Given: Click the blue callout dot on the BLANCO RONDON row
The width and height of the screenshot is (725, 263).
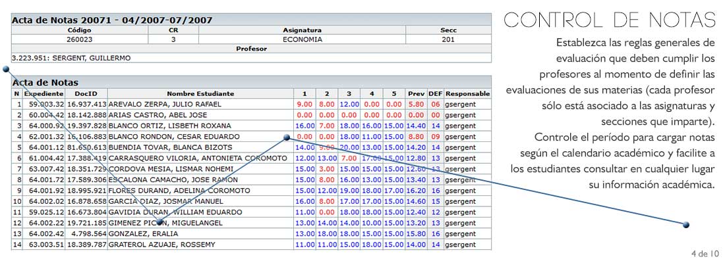Looking at the screenshot, I should pyautogui.click(x=286, y=138).
